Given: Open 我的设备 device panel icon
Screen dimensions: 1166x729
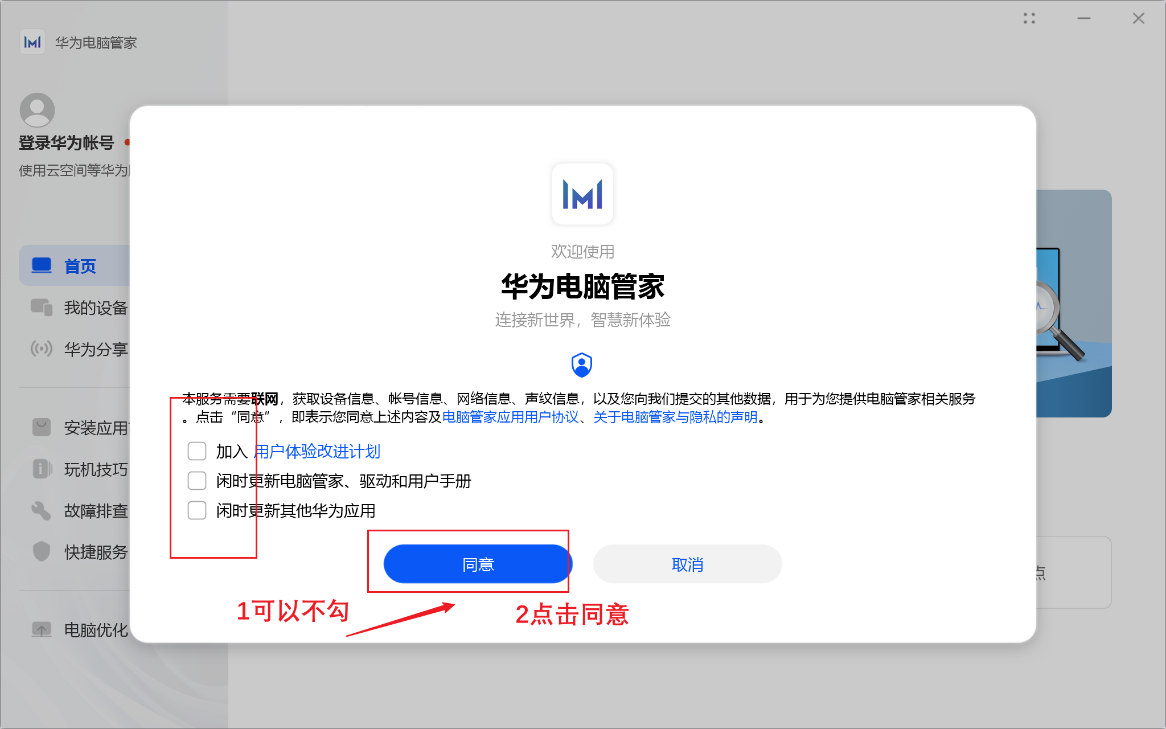Looking at the screenshot, I should (x=41, y=308).
